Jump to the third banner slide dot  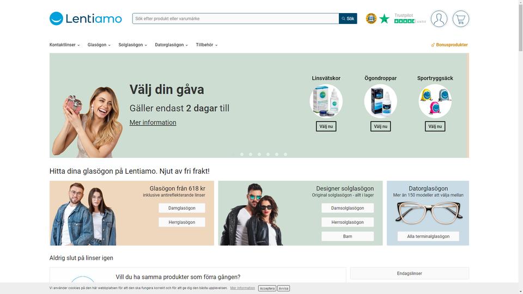[259, 154]
